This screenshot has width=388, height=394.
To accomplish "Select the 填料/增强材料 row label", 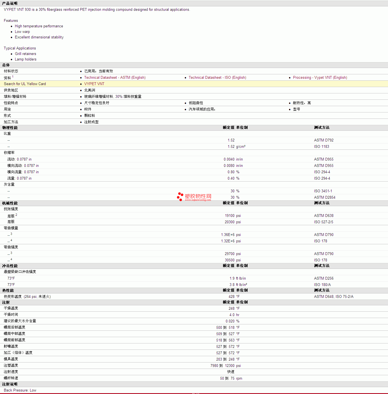I will click(15, 97).
